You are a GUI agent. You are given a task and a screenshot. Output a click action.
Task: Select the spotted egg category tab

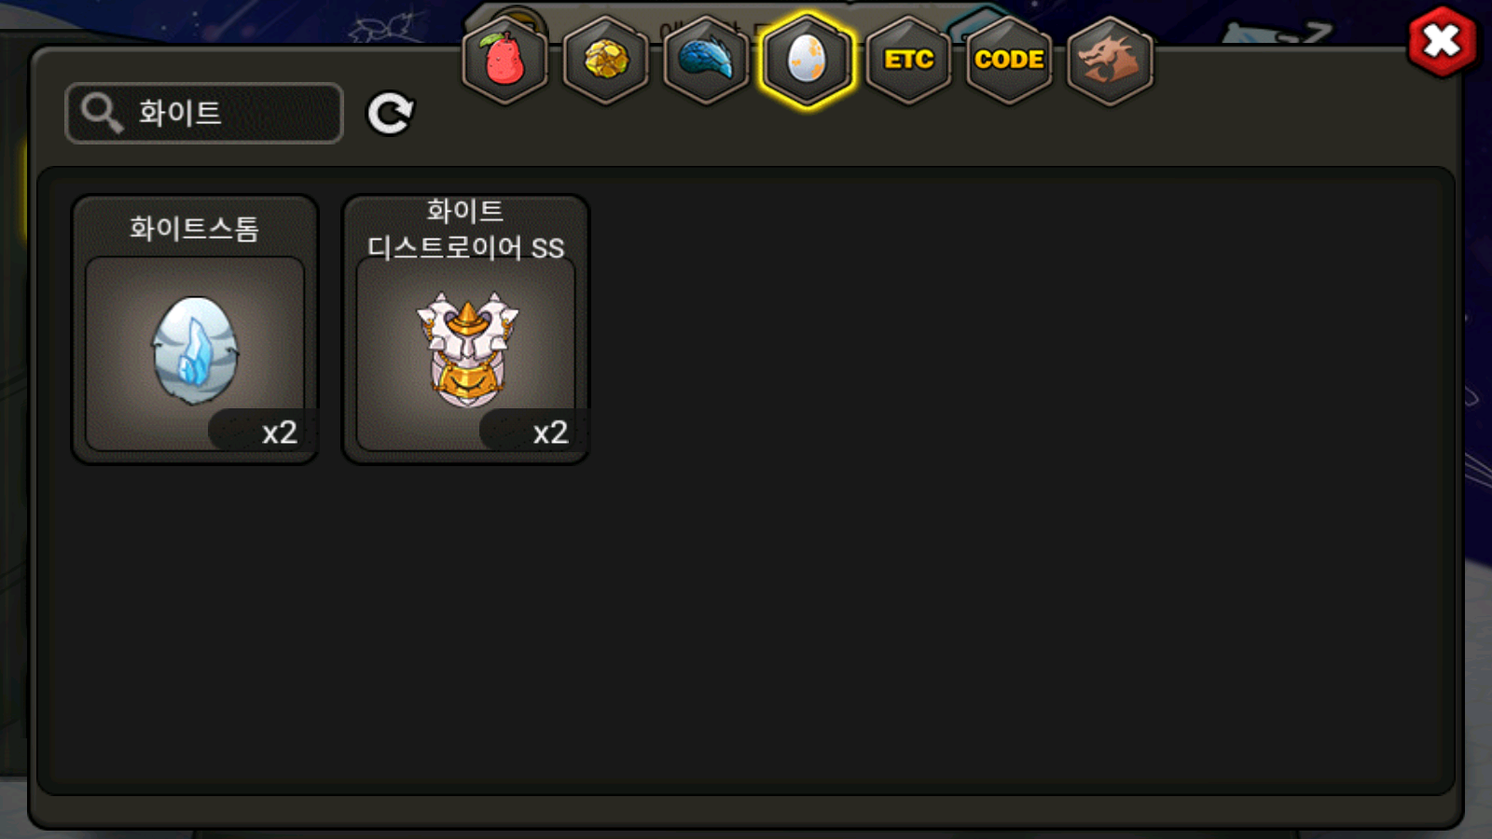pos(807,61)
